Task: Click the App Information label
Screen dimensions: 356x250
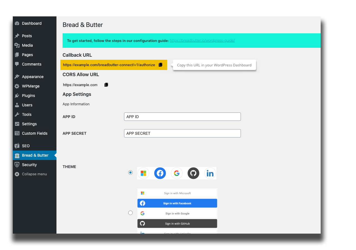Action: click(x=76, y=104)
